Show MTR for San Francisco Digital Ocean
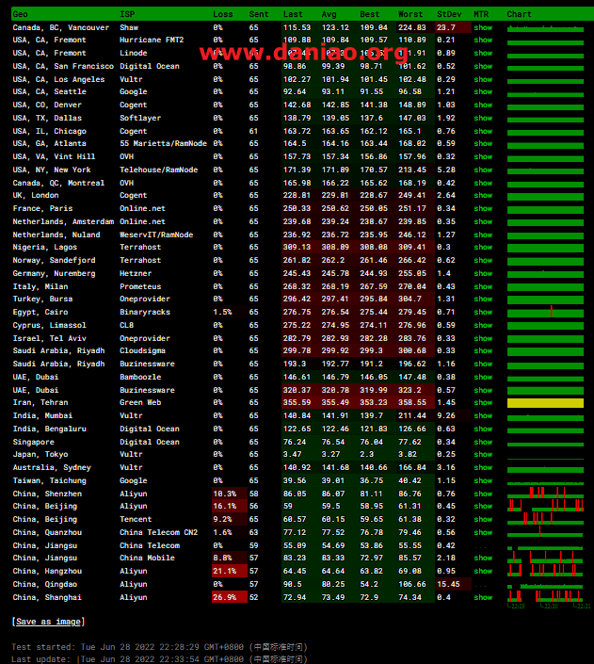 pos(483,66)
